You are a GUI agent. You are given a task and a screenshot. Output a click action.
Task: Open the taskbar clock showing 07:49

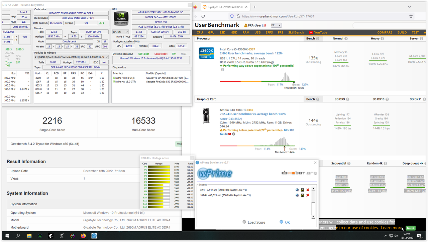[406, 236]
